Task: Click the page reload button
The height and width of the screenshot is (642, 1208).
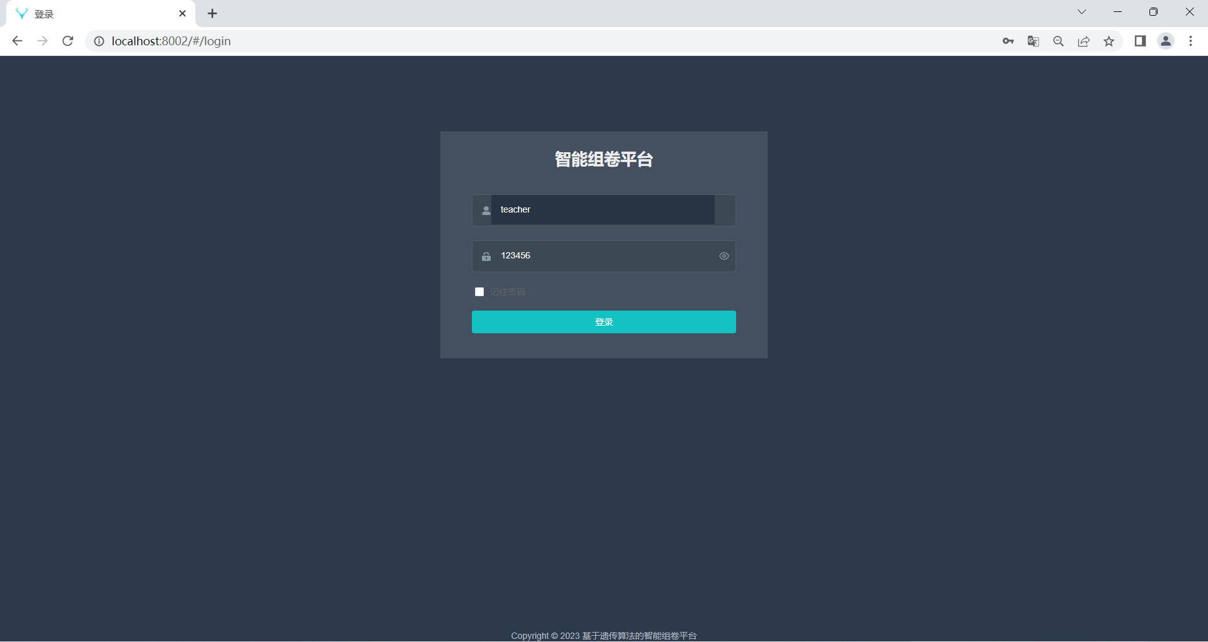Action: point(67,41)
